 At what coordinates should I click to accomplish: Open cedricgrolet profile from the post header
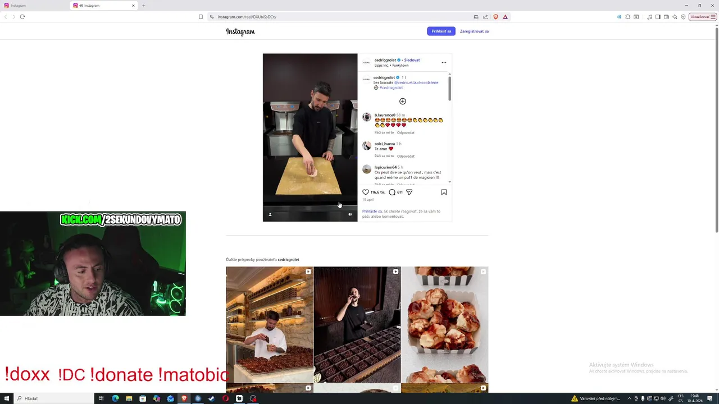pyautogui.click(x=385, y=60)
